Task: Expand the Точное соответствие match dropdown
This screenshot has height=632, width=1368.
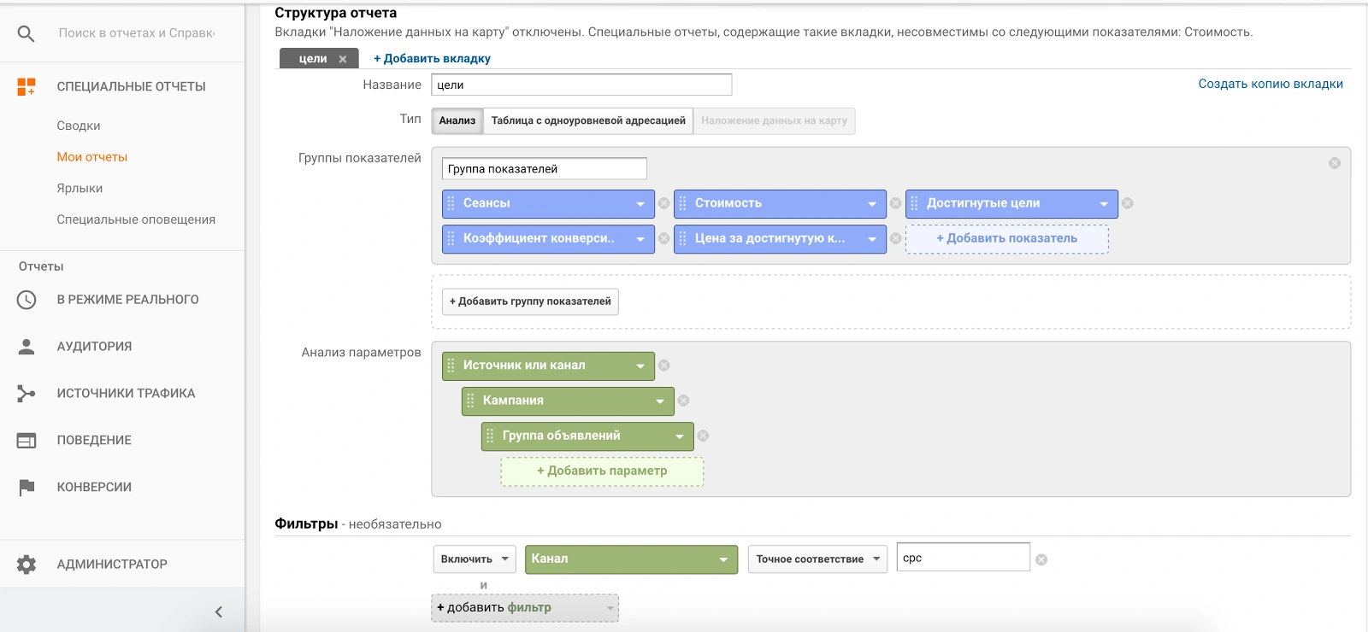Action: pos(817,559)
